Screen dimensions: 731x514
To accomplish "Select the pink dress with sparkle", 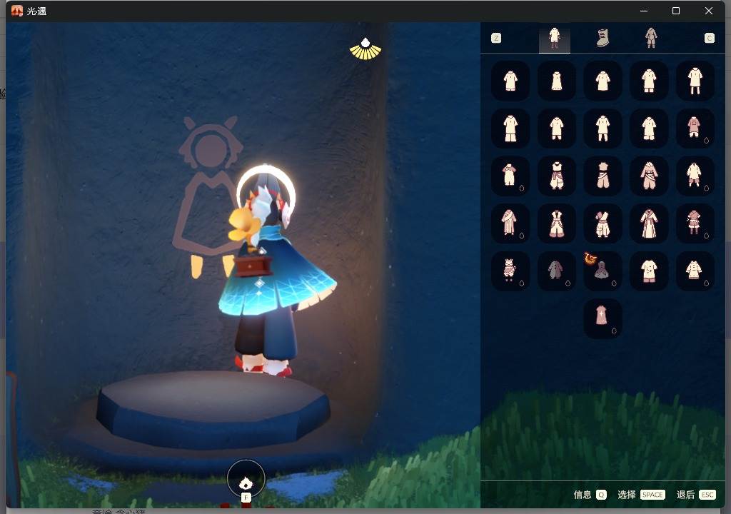I will (x=603, y=318).
